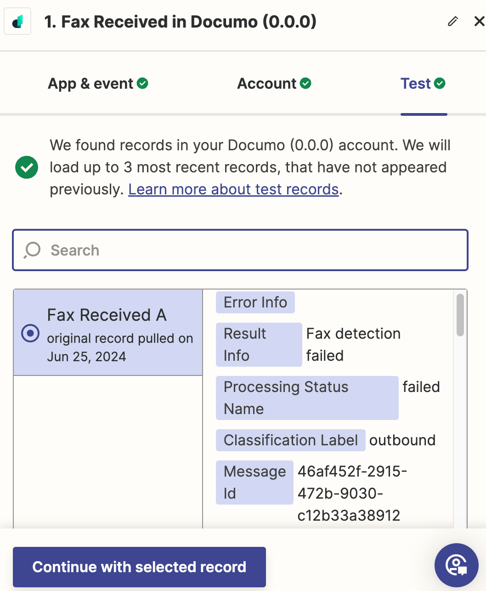Focus the Search records field

240,250
